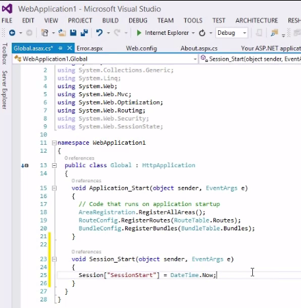Click the Find in Files toolbar icon
The width and height of the screenshot is (301, 308).
(x=274, y=33)
